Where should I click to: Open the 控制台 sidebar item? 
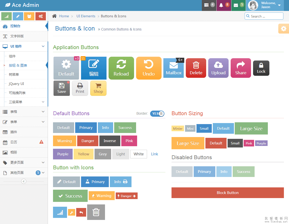click(24, 26)
